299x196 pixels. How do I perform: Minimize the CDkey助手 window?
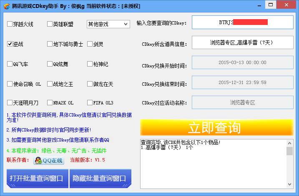[259, 5]
